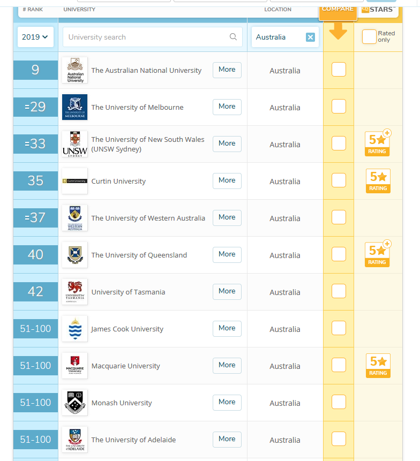Expand More for James Cook University
Image resolution: width=420 pixels, height=461 pixels.
[227, 328]
